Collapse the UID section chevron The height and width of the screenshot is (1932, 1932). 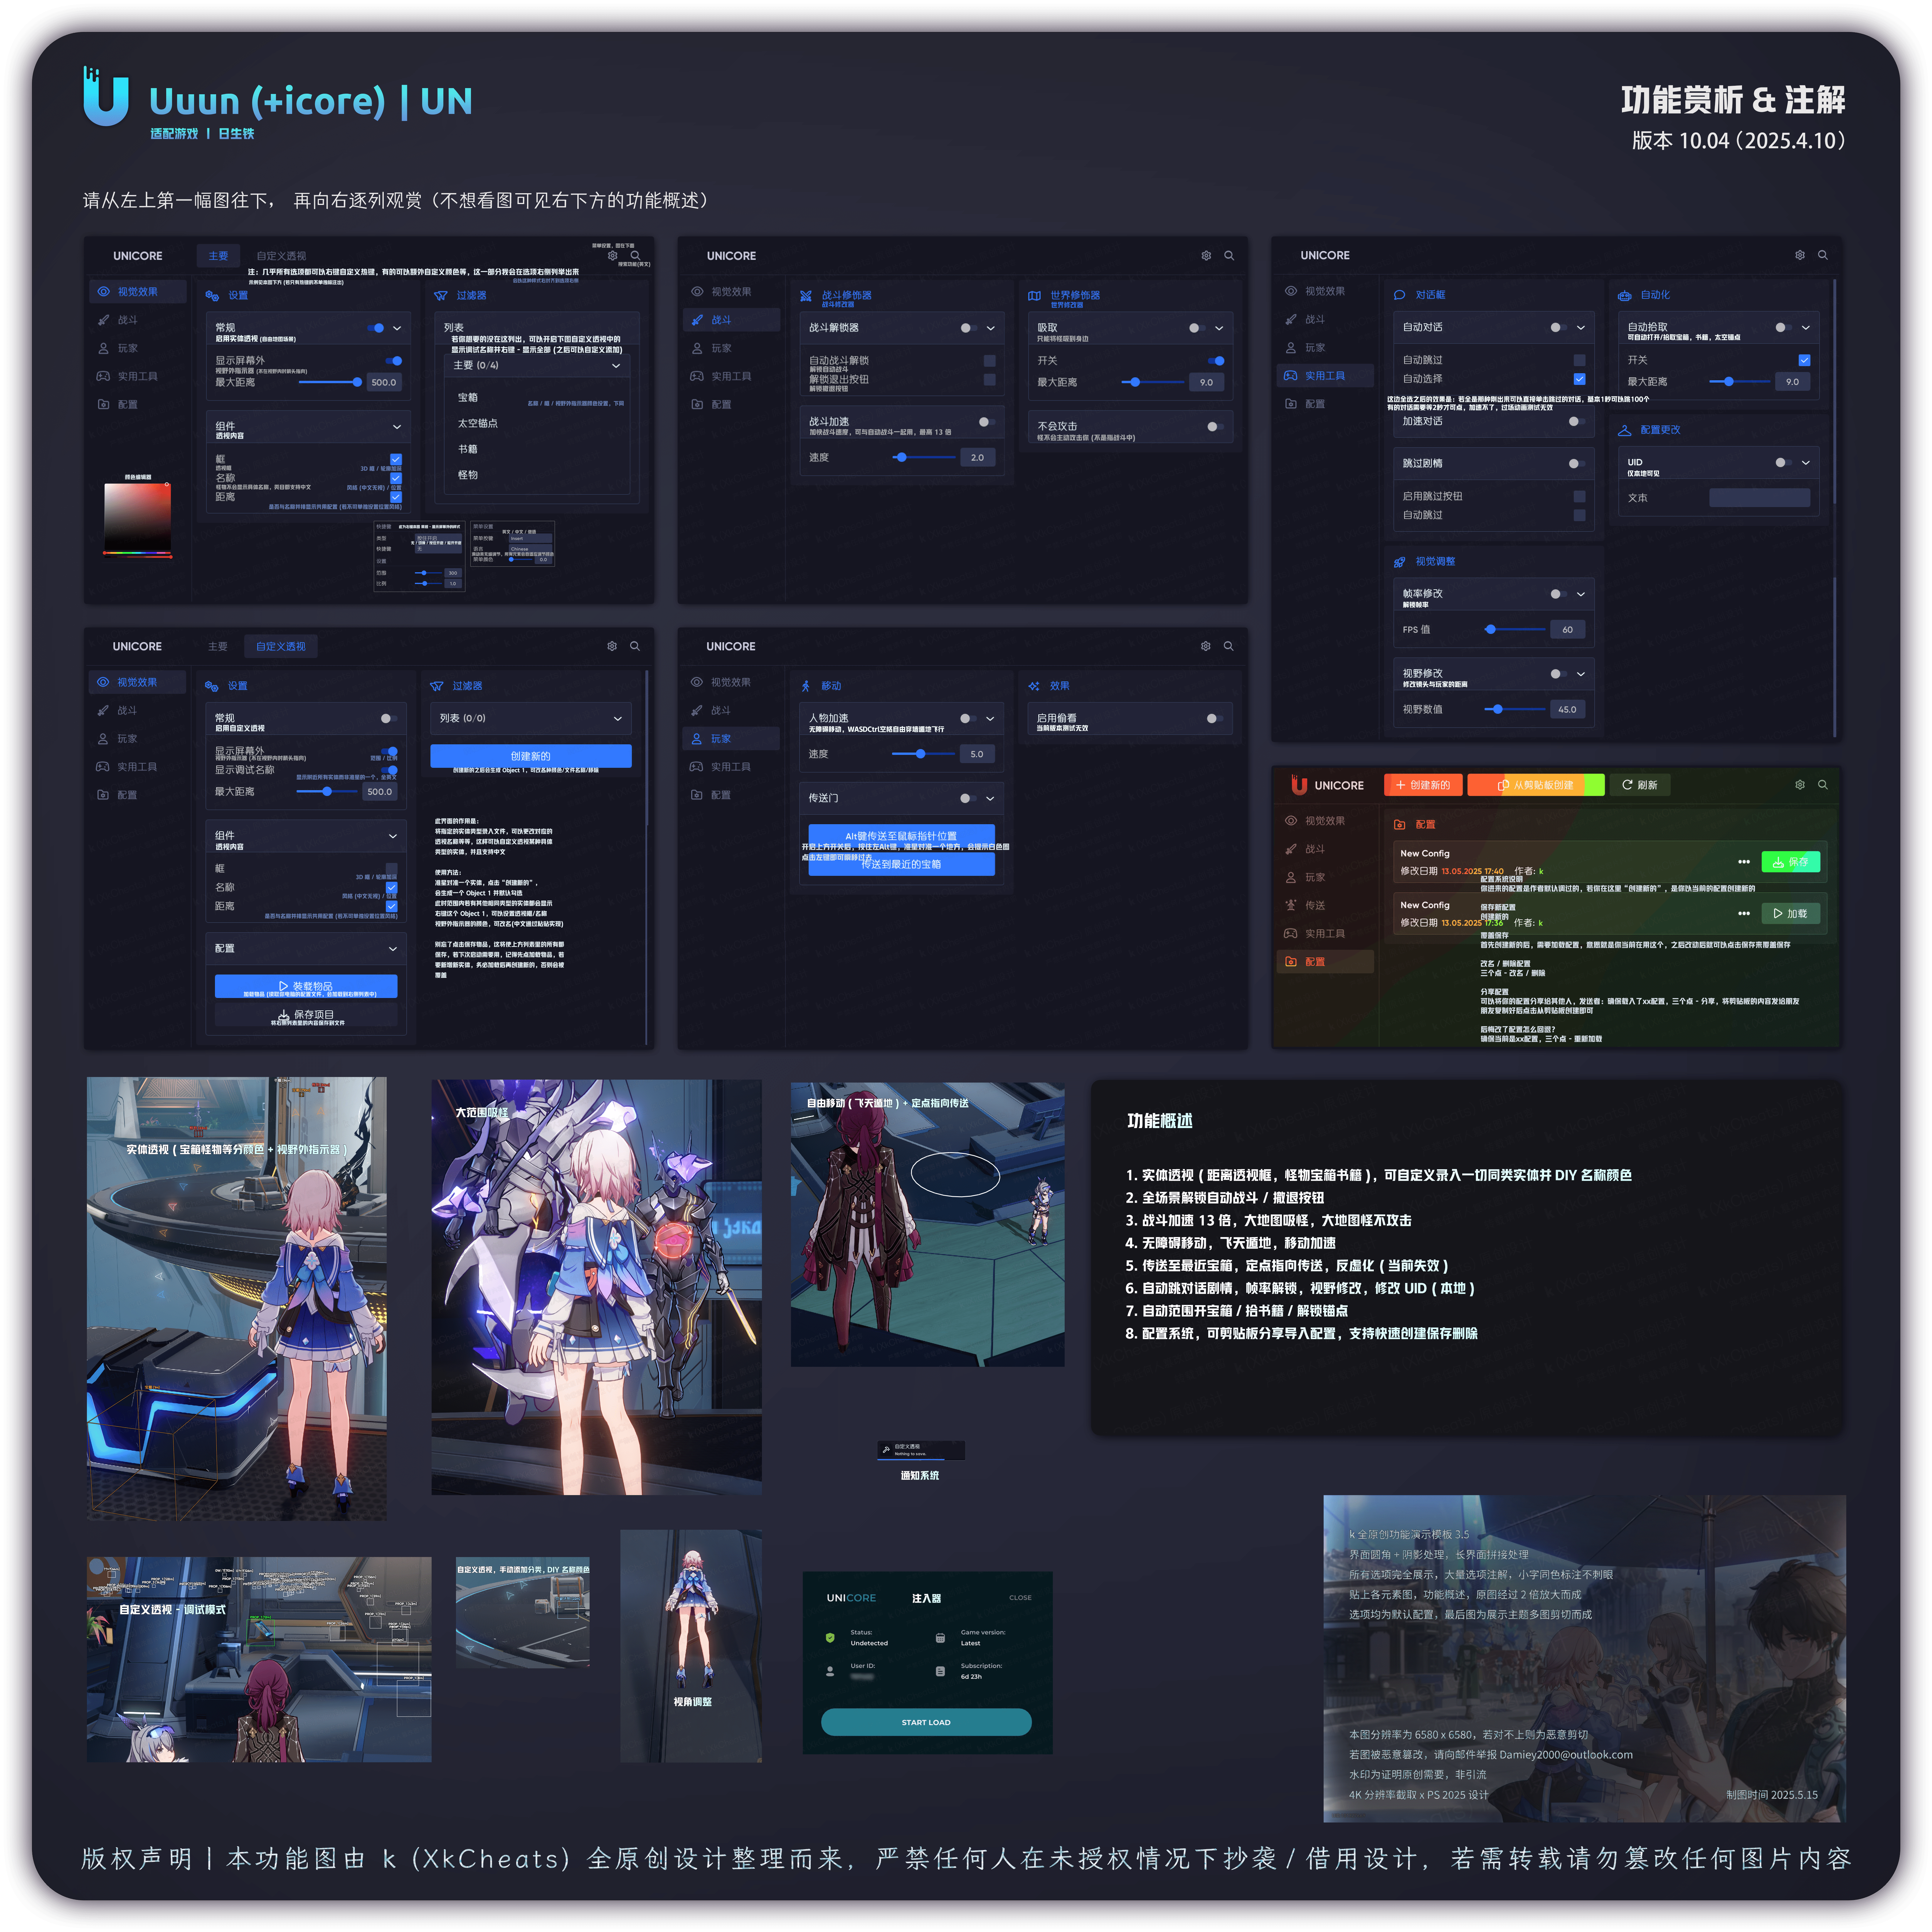tap(1806, 463)
